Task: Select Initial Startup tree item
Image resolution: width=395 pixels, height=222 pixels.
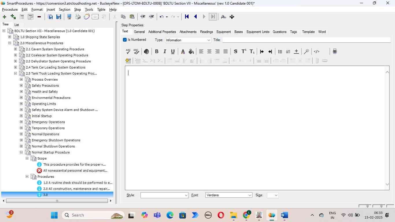Action: (42, 116)
